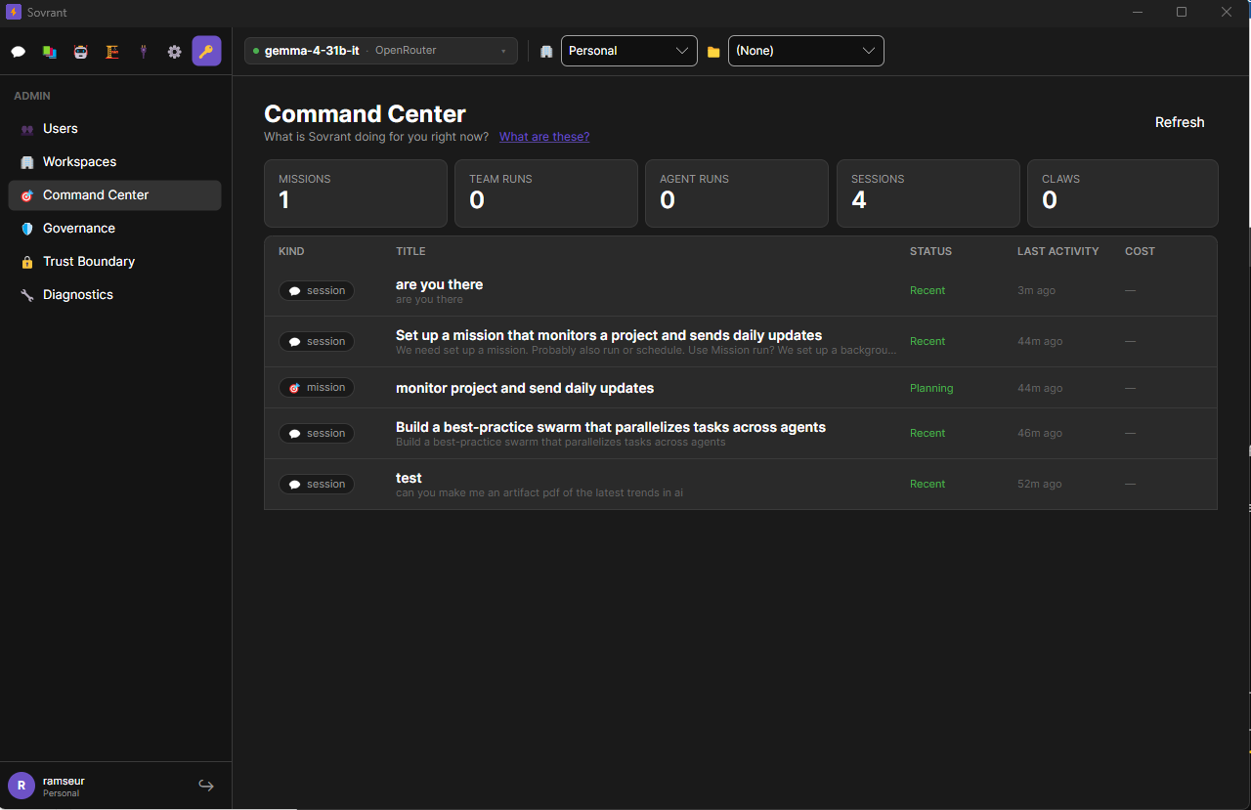
Task: Click the Refresh button
Action: [1180, 122]
